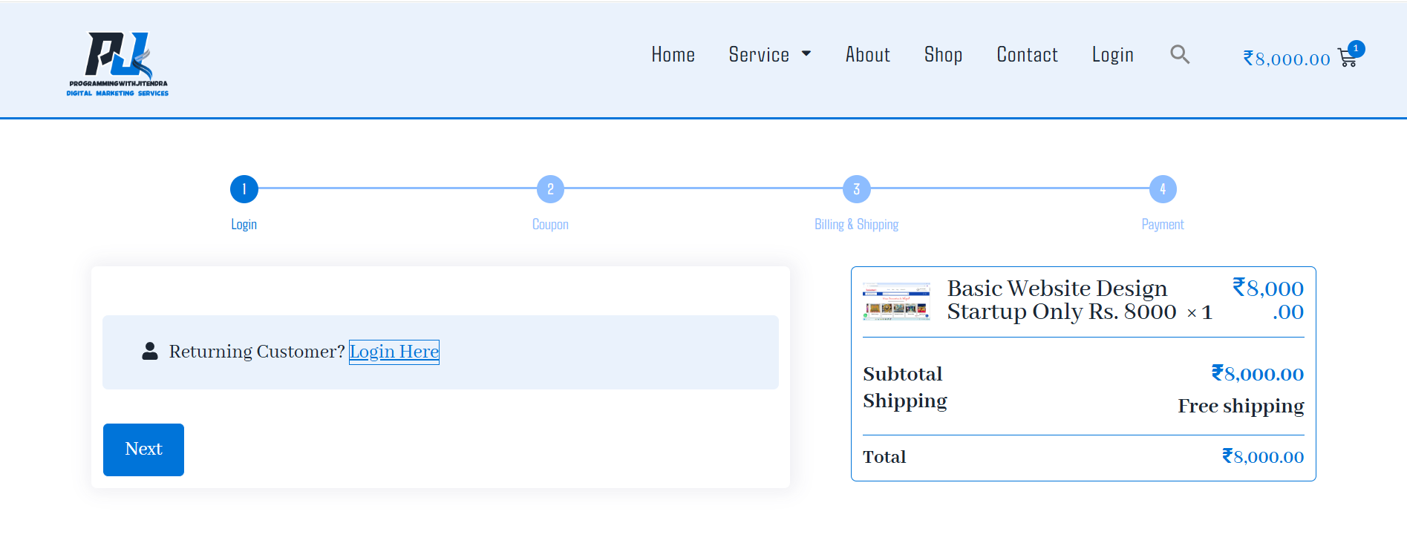
Task: Click the Login Here link
Action: [x=394, y=352]
